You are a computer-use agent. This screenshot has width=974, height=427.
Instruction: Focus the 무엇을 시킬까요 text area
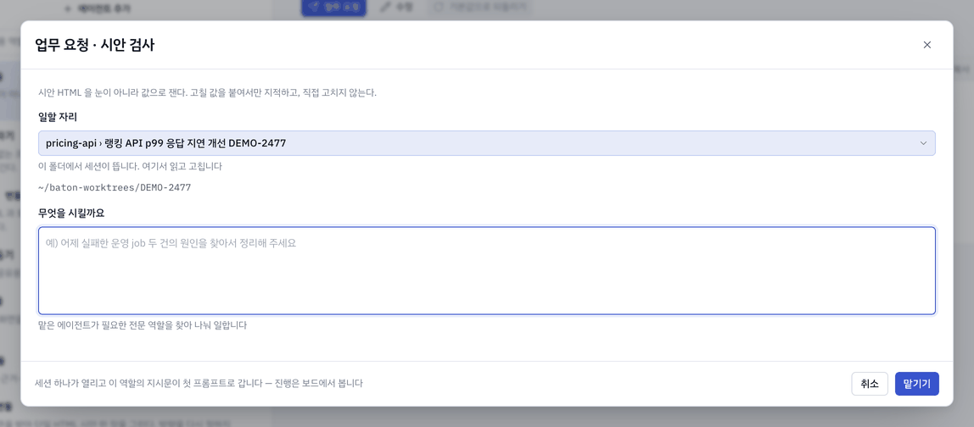(x=486, y=270)
